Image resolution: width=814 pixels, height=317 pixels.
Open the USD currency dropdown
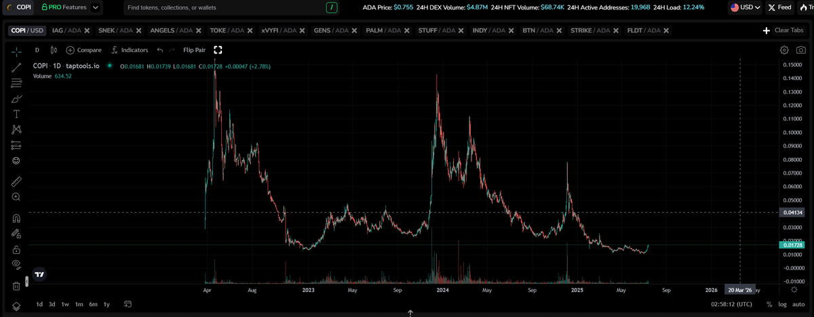pyautogui.click(x=745, y=7)
